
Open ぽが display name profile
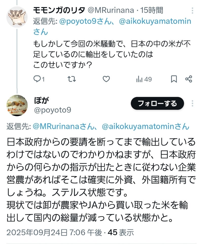41,100
